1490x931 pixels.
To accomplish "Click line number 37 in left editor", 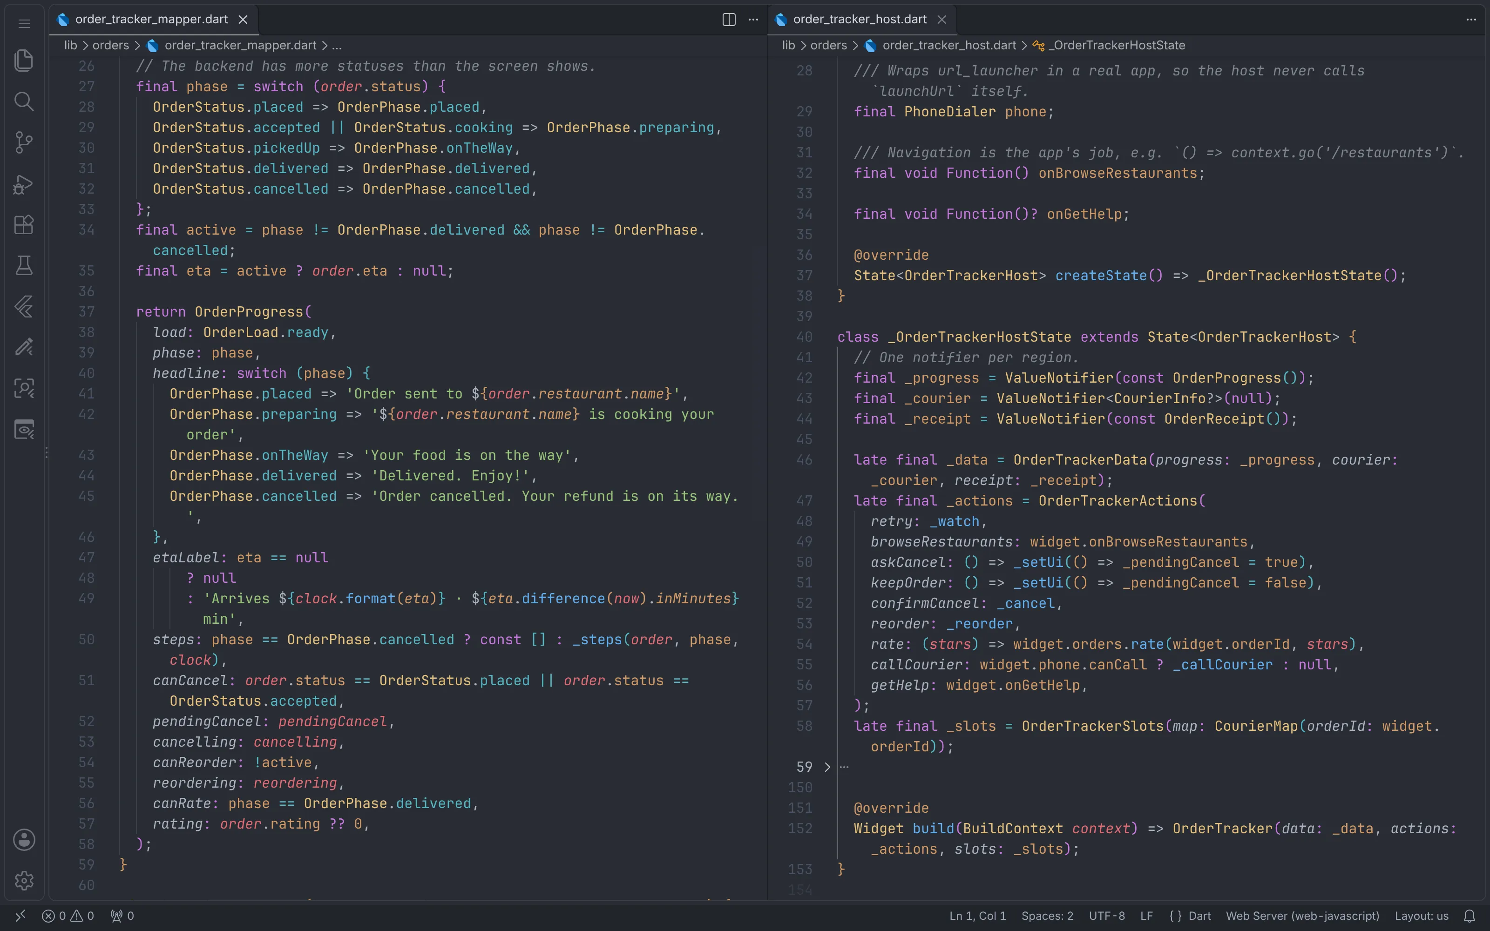I will click(86, 312).
